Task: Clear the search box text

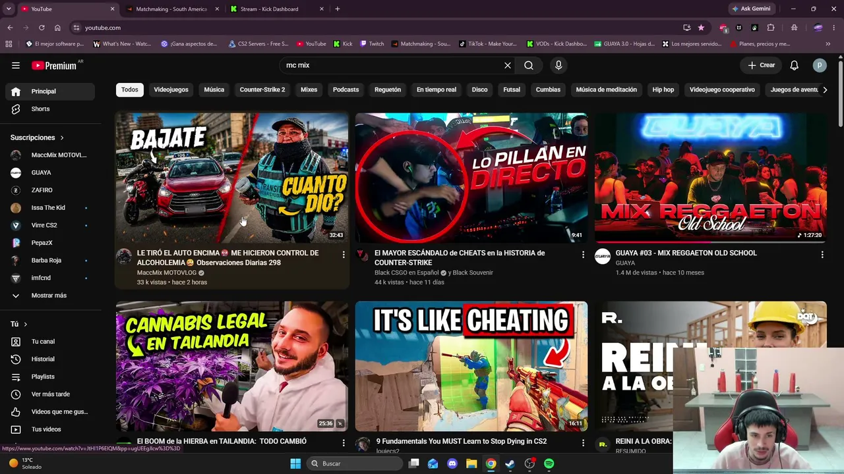Action: 508,65
